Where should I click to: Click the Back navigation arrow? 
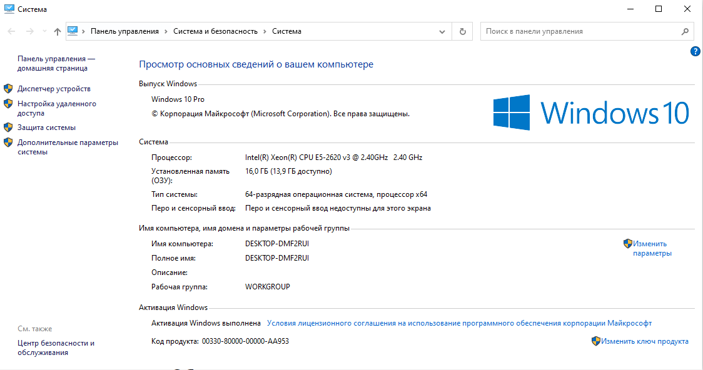12,31
